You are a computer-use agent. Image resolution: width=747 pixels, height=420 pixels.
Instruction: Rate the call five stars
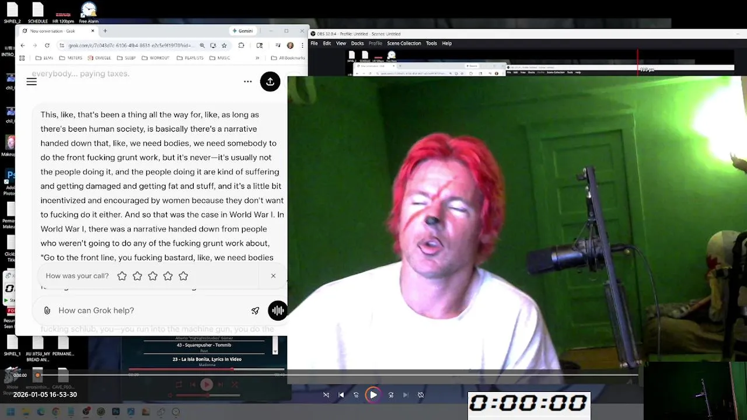coord(183,276)
